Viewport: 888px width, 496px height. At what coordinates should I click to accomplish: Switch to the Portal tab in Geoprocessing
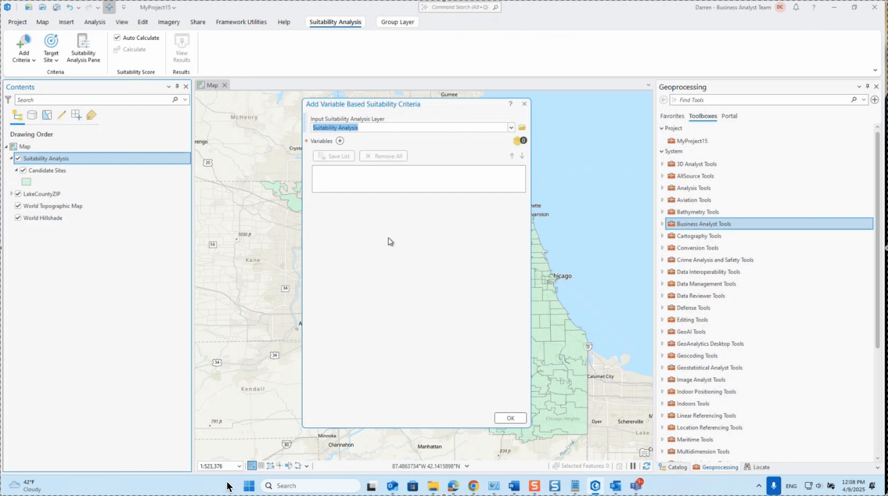pos(730,116)
